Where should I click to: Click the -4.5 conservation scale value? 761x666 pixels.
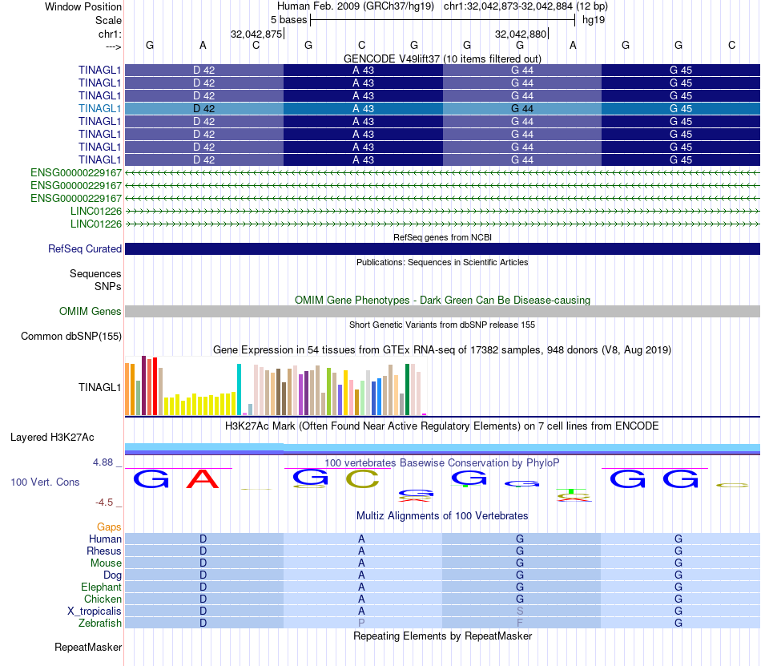click(x=104, y=503)
